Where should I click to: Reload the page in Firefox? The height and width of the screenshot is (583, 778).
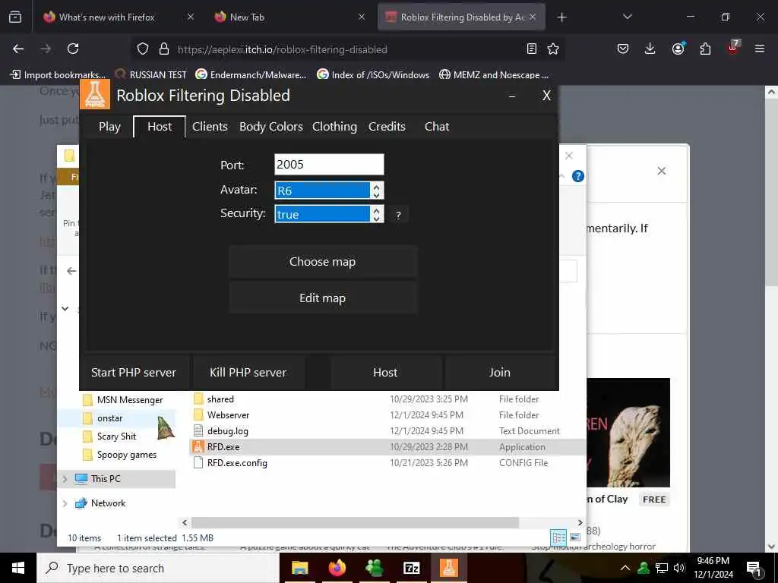pyautogui.click(x=73, y=49)
